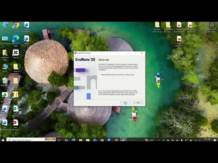Open the Control Panel desktop icon

coord(5,40)
